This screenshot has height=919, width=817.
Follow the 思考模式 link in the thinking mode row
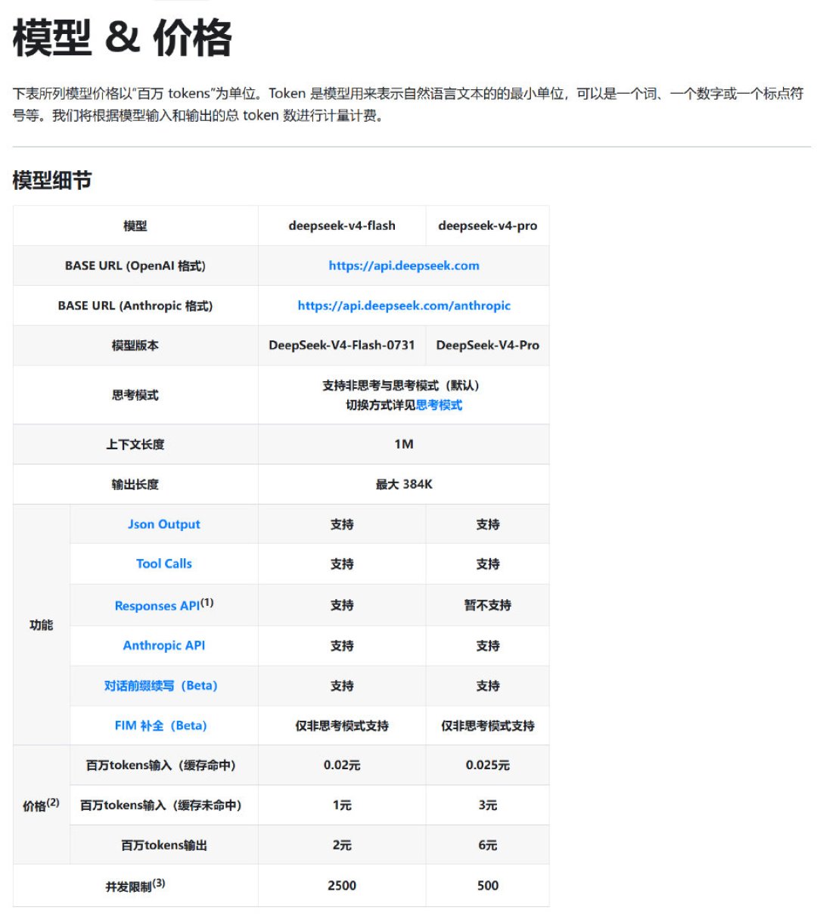click(439, 405)
